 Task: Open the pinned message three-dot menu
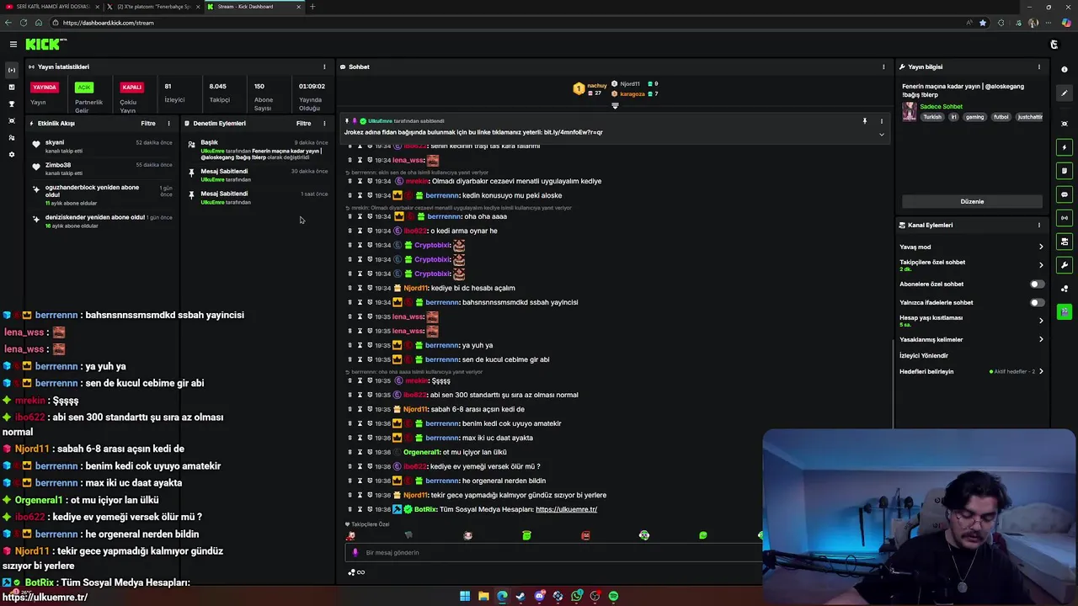pos(882,121)
